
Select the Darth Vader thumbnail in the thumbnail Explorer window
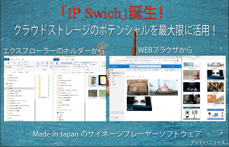(191, 87)
